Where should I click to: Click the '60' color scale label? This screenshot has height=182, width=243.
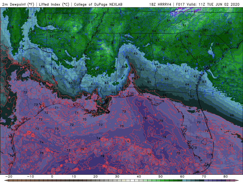point(182,177)
